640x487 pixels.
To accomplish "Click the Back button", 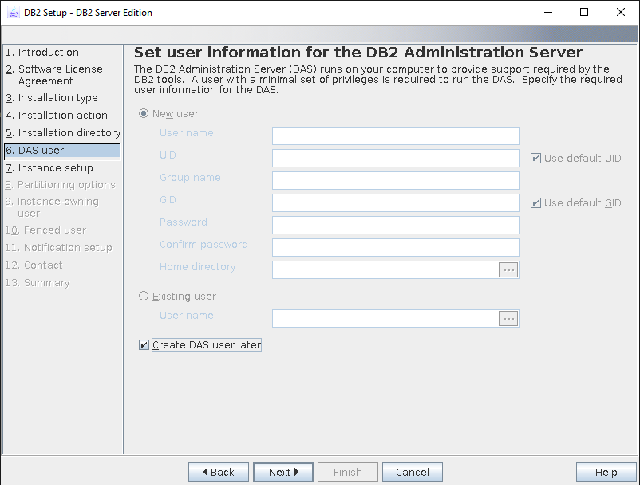I will (x=218, y=473).
